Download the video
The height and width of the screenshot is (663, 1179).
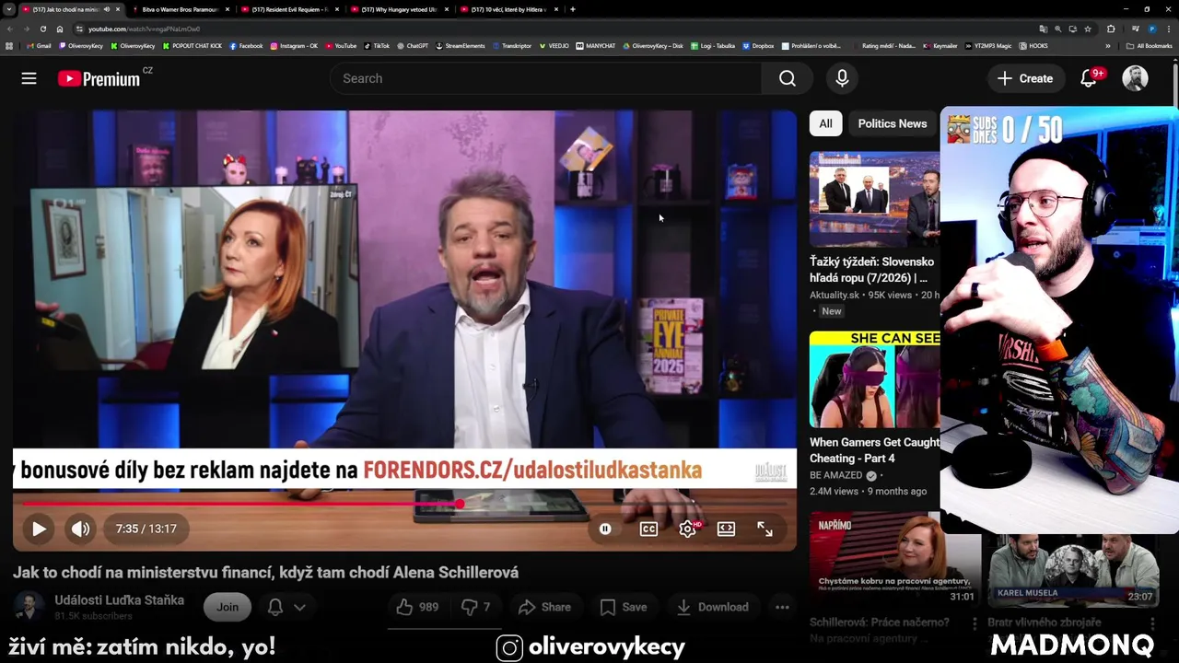click(712, 607)
